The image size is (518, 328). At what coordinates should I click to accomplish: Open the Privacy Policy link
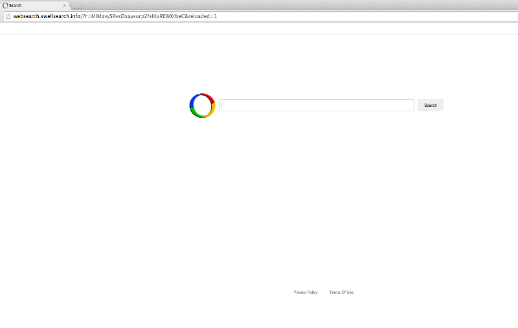point(305,292)
